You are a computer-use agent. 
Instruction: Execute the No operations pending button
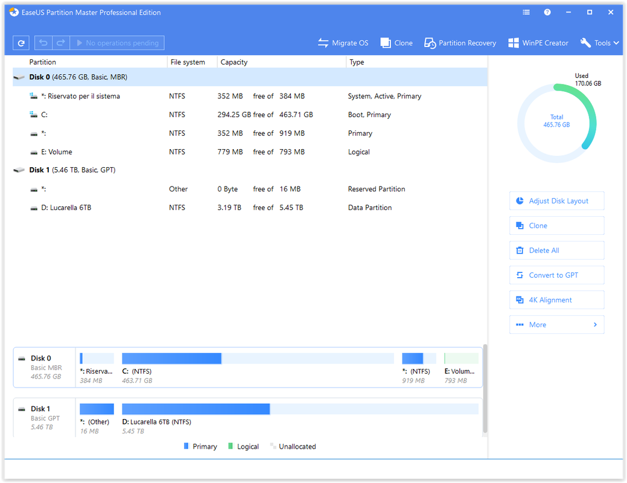point(117,43)
